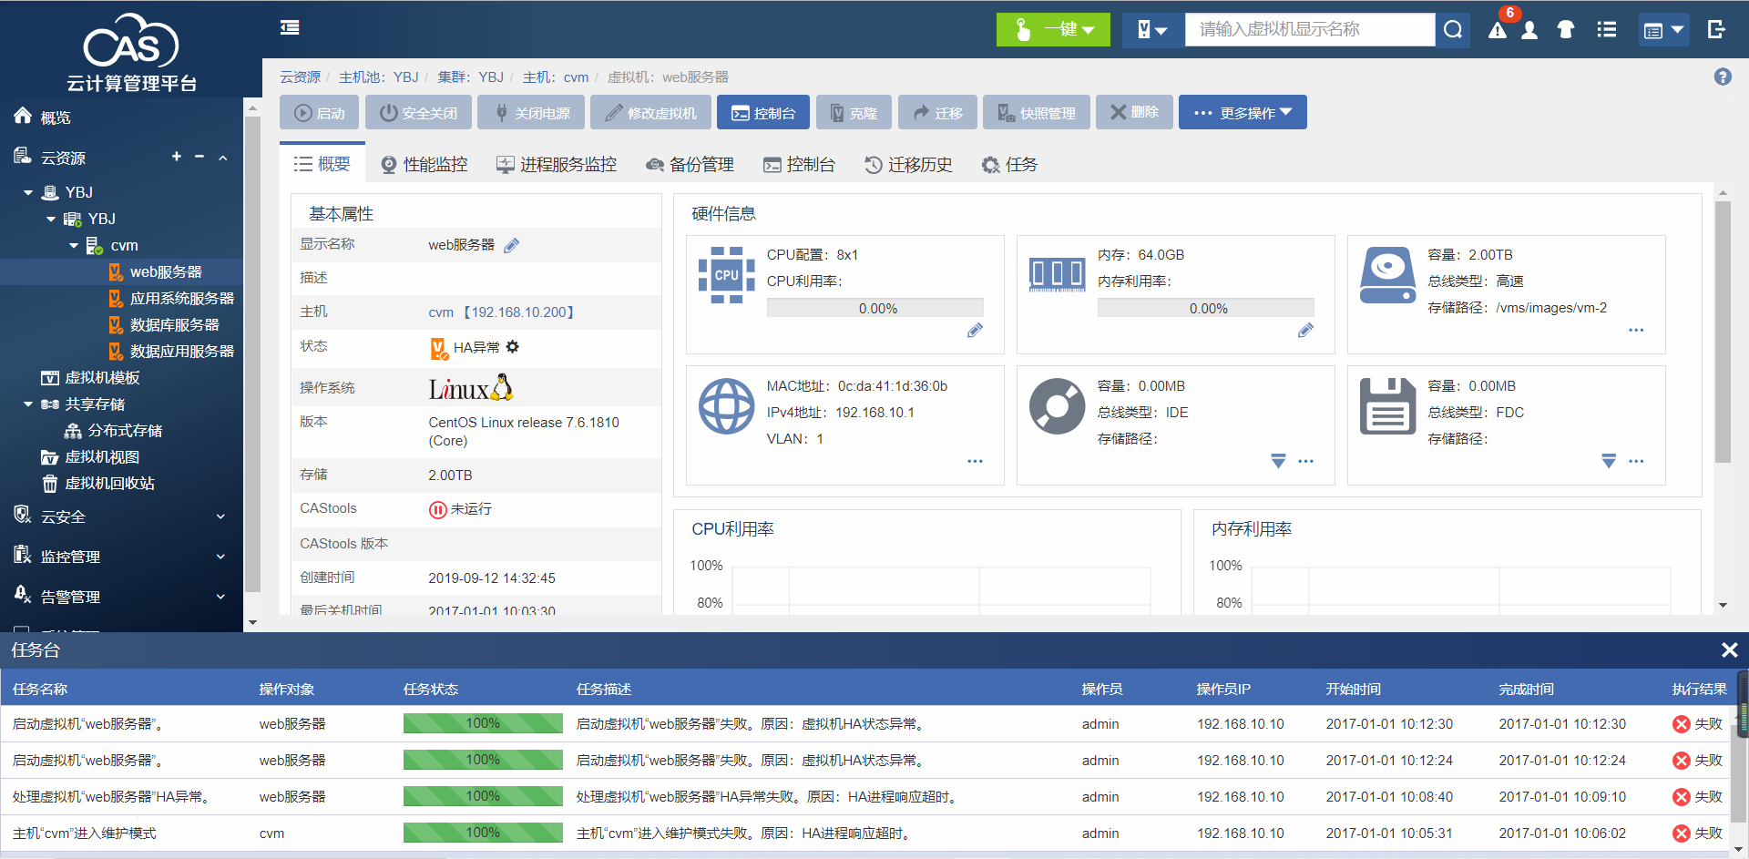
Task: Edit the display name pencil icon
Action: [x=512, y=245]
